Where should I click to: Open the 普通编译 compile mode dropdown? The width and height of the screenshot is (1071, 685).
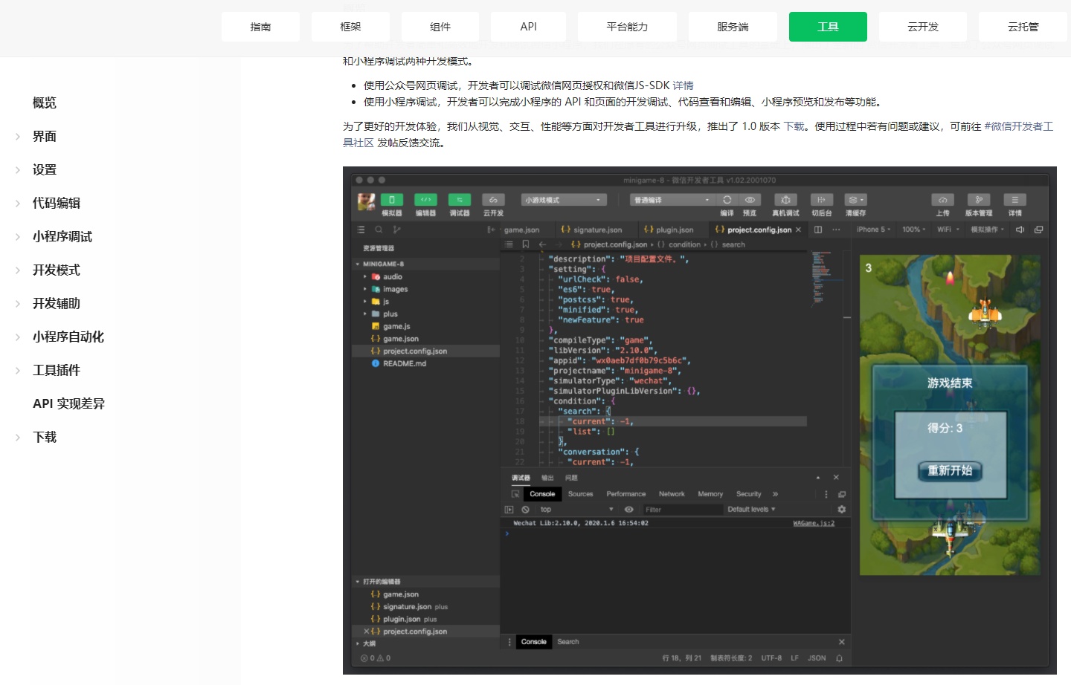[672, 200]
